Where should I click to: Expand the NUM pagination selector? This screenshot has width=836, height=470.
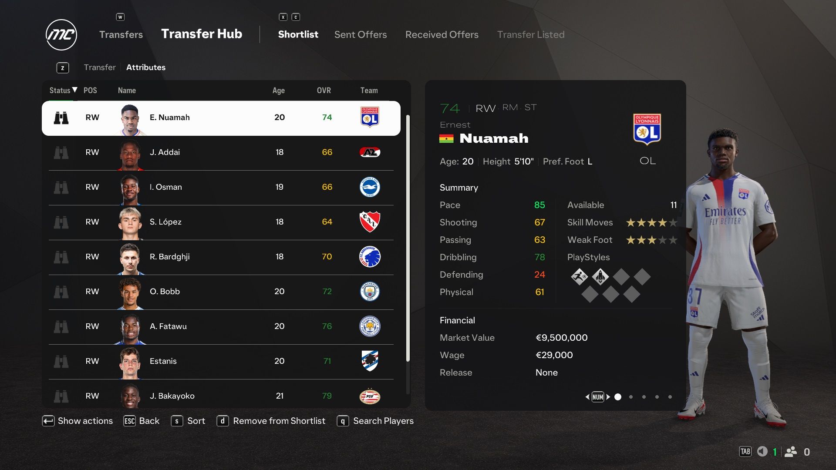click(x=597, y=396)
